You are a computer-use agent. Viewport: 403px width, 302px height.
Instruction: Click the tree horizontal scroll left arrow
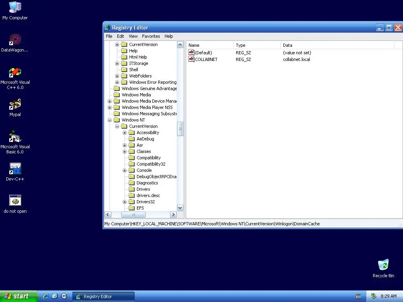[x=108, y=214]
